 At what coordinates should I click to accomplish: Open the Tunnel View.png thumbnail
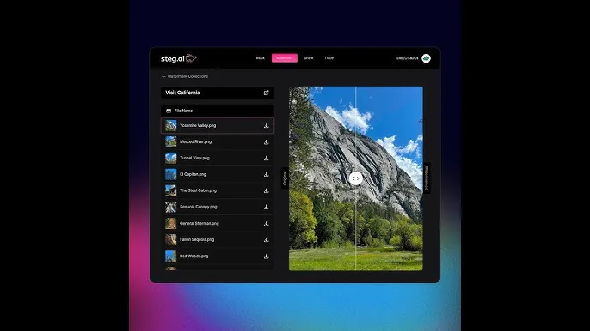coord(171,158)
